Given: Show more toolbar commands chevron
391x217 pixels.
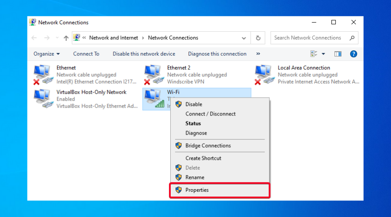Looking at the screenshot, I should click(x=258, y=54).
